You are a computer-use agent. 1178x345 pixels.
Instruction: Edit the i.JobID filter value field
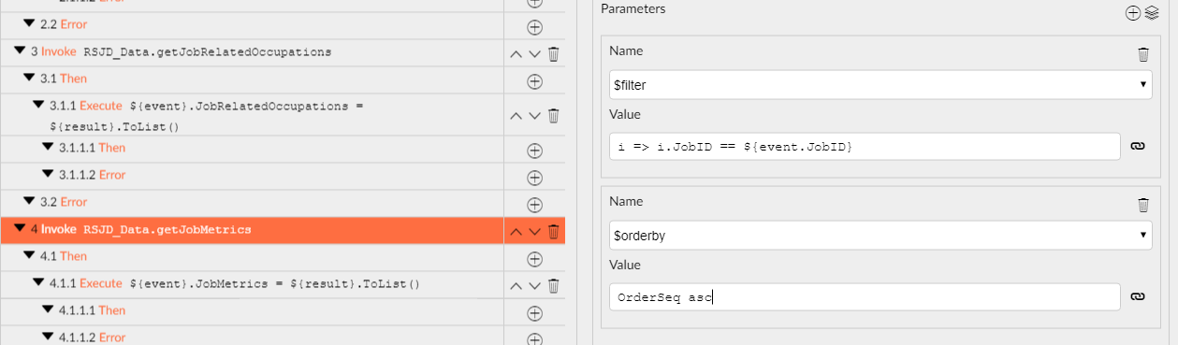(865, 146)
